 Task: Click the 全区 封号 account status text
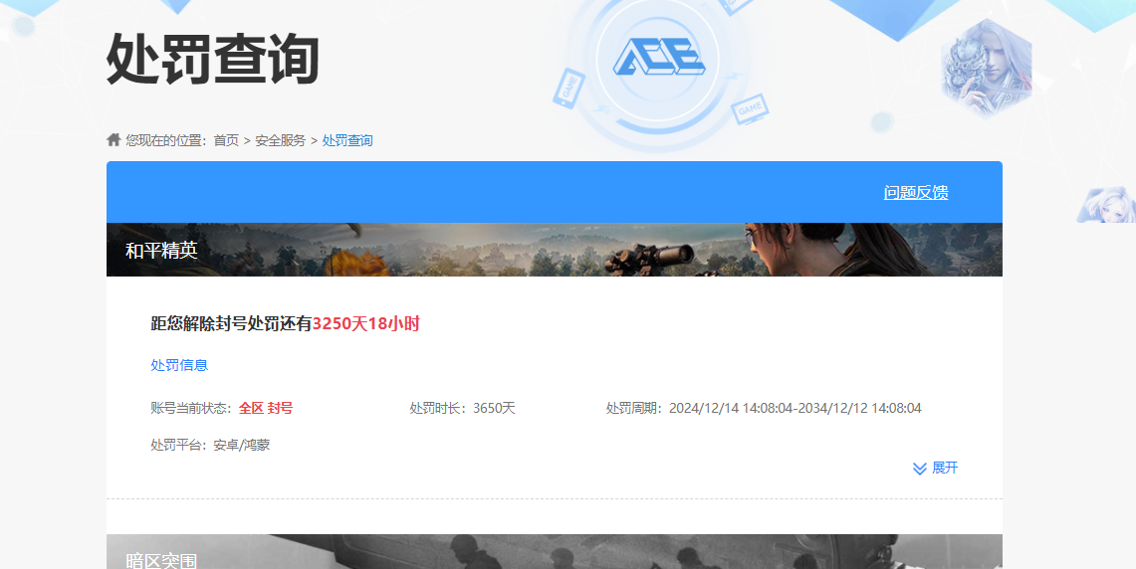265,408
